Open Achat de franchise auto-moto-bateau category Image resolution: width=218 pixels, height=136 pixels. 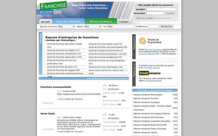(x=108, y=47)
